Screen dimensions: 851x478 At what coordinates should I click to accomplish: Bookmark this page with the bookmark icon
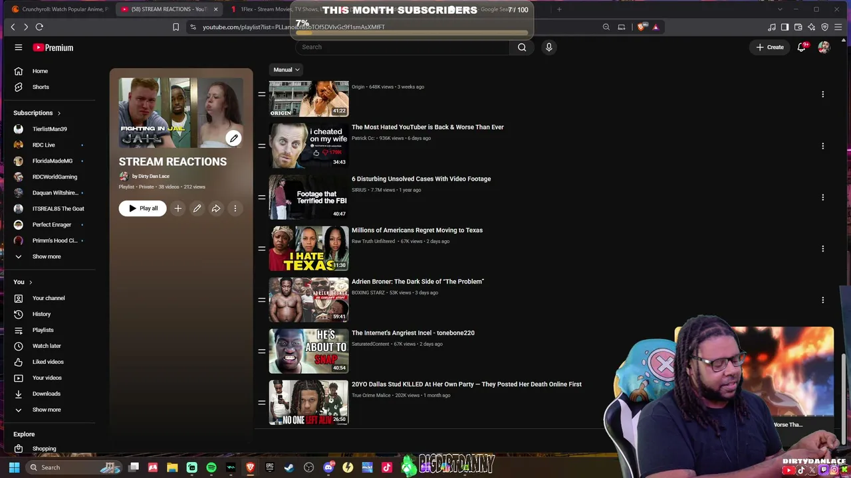[176, 27]
